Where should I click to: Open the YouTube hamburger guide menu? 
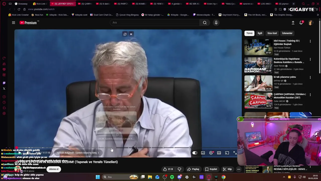[14, 23]
